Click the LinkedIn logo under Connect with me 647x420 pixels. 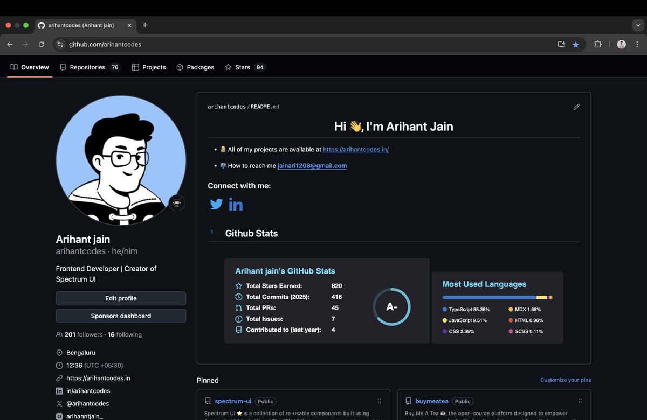[x=236, y=205]
